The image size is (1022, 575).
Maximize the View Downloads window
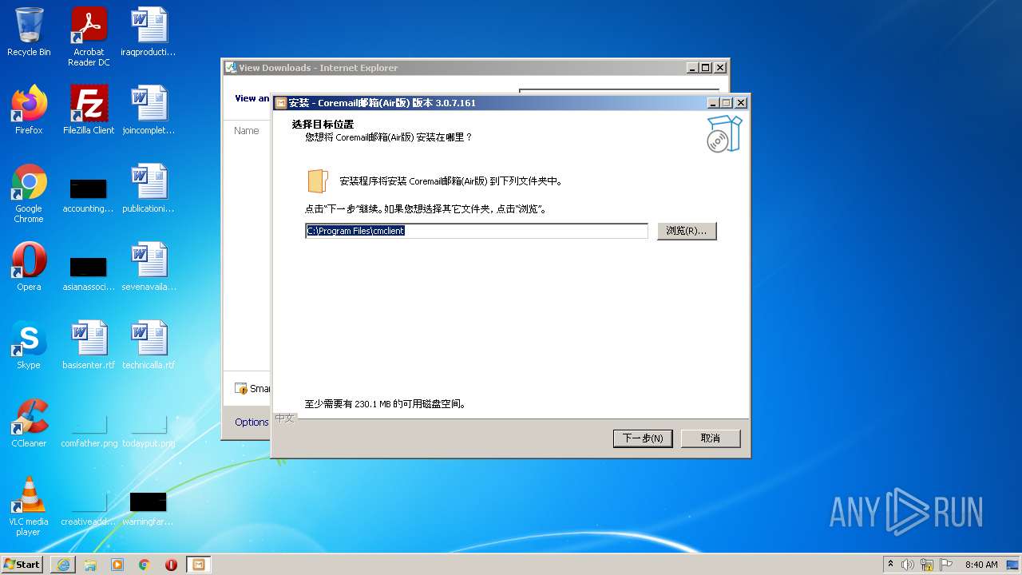pyautogui.click(x=706, y=68)
